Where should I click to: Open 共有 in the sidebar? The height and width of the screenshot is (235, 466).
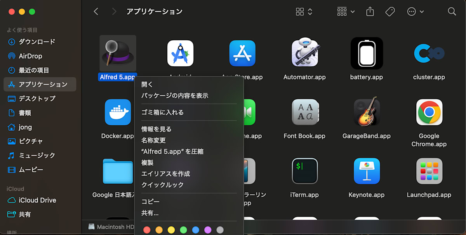(x=40, y=214)
